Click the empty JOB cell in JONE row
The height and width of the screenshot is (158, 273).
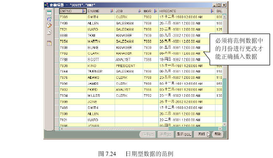[x=129, y=102]
